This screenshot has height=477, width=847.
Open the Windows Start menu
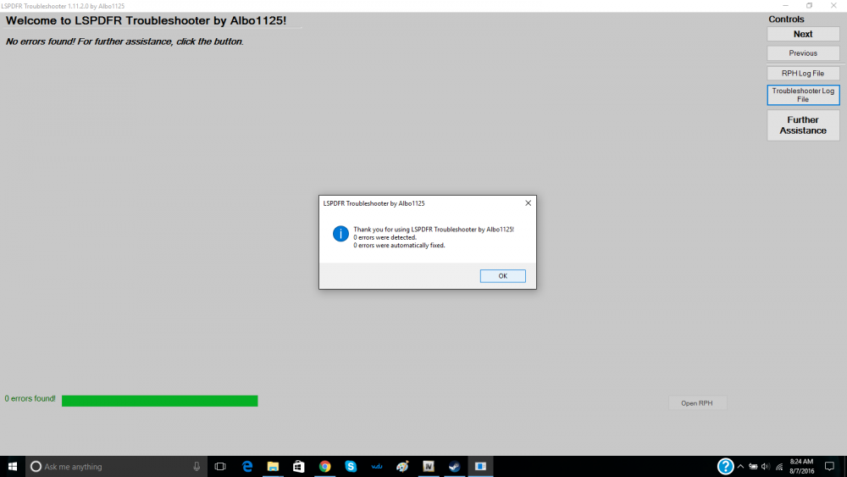point(13,466)
